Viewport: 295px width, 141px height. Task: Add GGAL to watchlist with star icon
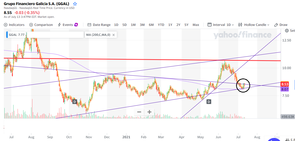pos(75,4)
